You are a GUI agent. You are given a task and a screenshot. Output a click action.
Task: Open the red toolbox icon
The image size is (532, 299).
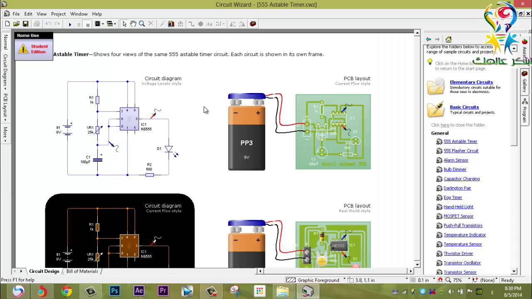point(253,24)
